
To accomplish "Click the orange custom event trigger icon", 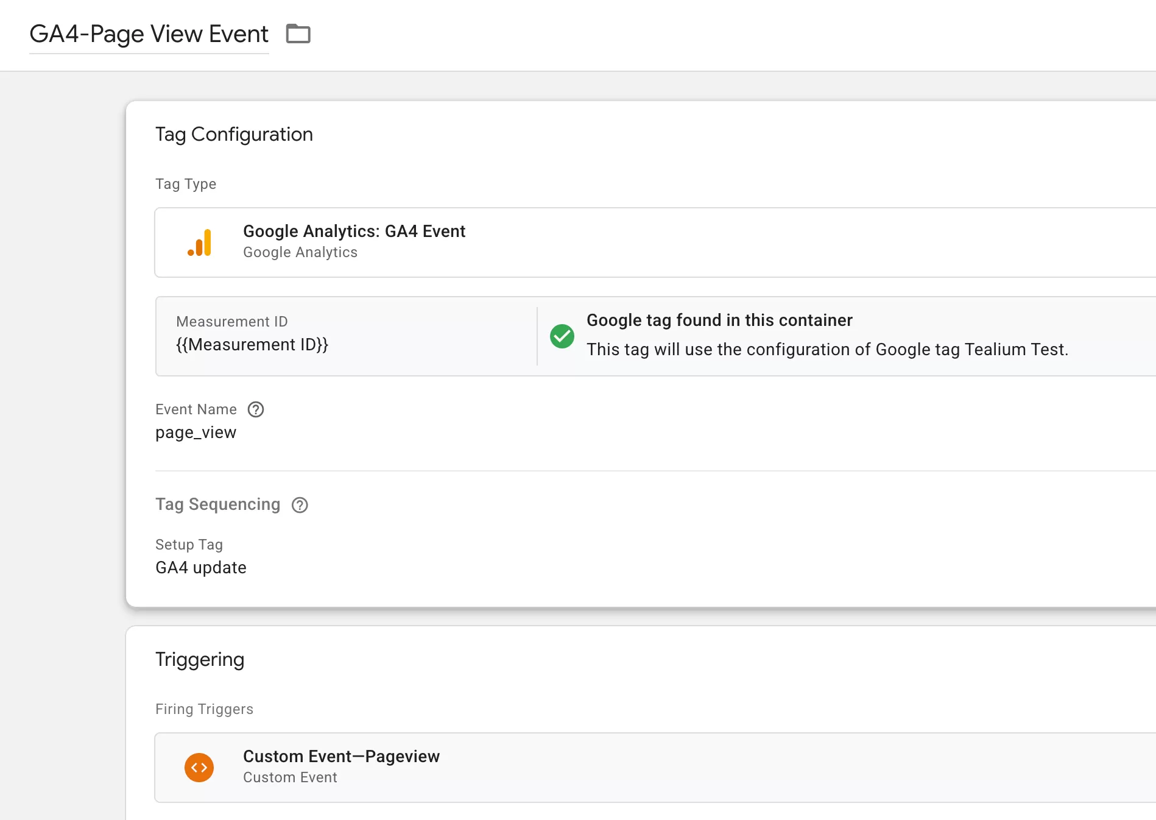I will click(199, 768).
